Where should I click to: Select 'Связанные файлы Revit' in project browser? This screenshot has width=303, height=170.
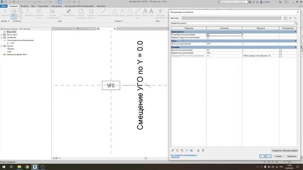coord(17,55)
